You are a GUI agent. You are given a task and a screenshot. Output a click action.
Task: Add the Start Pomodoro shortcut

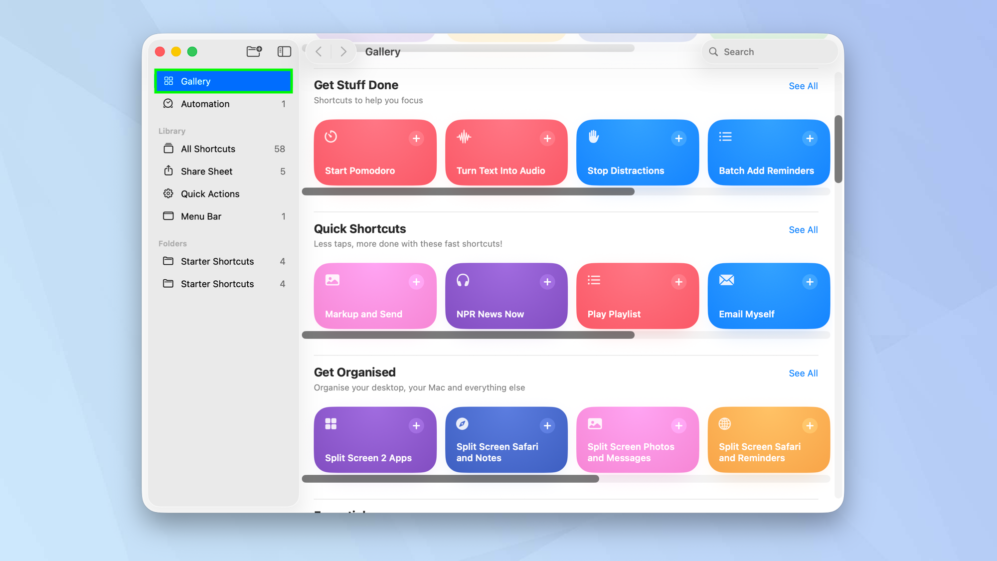[x=417, y=138]
